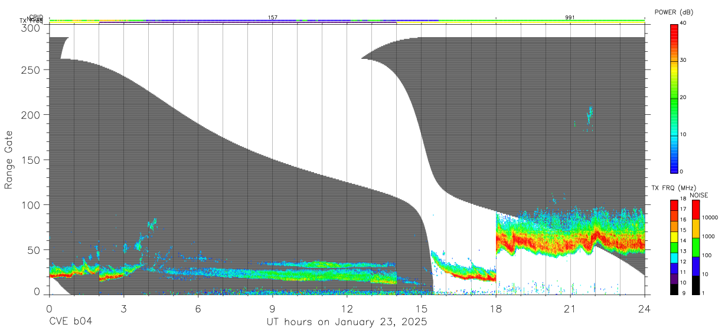Image resolution: width=725 pixels, height=334 pixels.
Task: Click the 1000 label on the NOISE legend
Action: point(708,236)
